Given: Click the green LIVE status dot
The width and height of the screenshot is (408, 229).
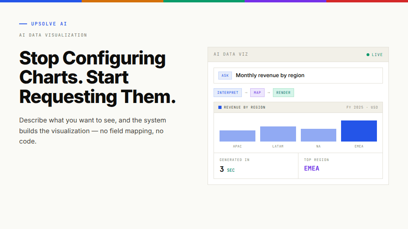Looking at the screenshot, I should pyautogui.click(x=368, y=54).
